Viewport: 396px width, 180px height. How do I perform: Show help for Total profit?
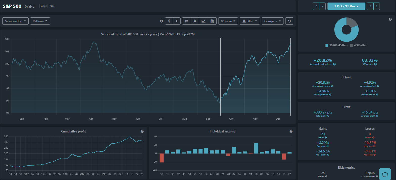(x=328, y=116)
